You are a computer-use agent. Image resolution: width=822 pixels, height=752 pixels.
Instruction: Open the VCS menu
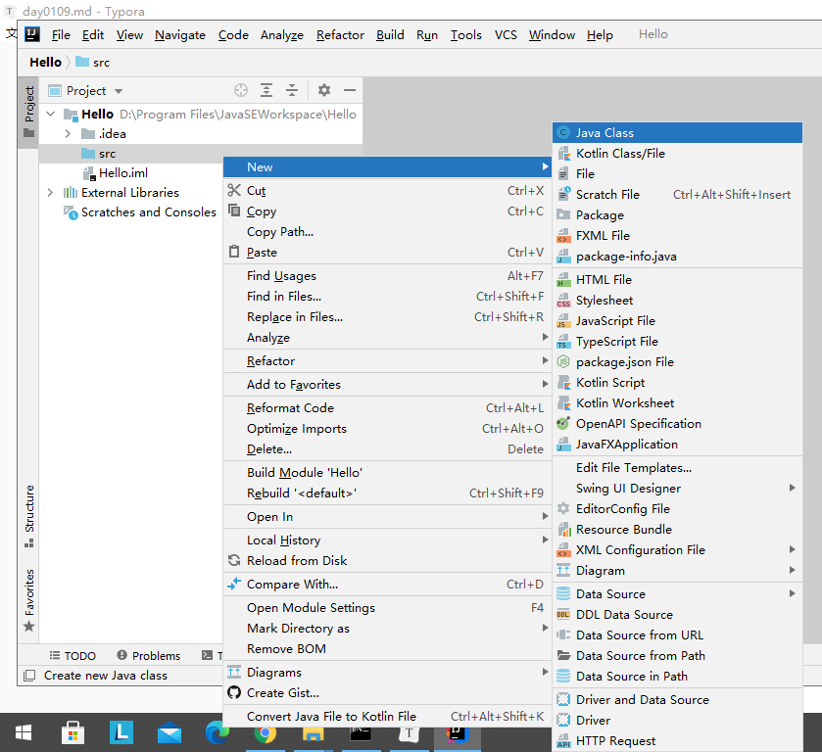tap(506, 34)
